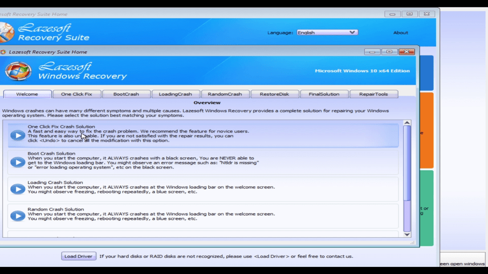
Task: Minimize the background Recovery Suite Home window
Action: 393,14
